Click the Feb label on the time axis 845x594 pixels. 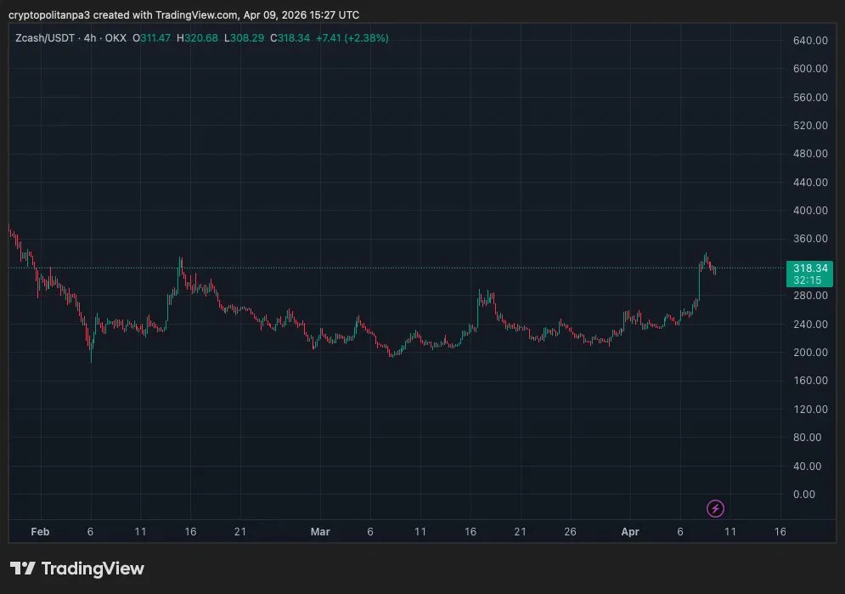pos(40,531)
